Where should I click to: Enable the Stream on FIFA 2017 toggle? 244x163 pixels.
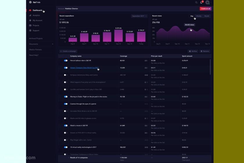(66, 133)
